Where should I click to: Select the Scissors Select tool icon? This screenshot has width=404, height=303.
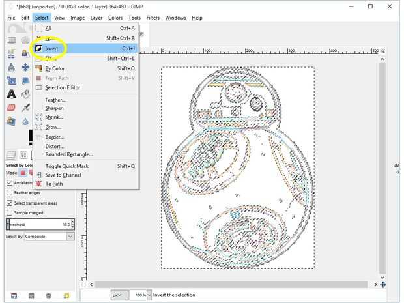(x=11, y=53)
